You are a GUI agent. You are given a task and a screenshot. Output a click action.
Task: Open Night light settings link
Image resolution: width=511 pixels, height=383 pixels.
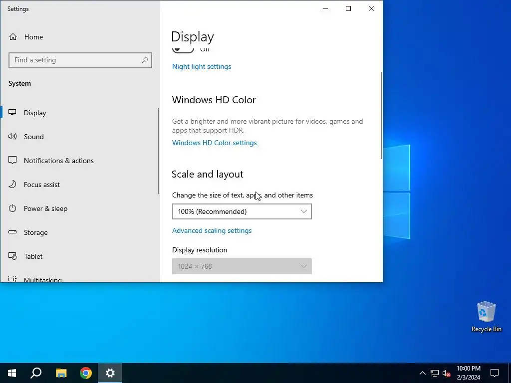click(x=202, y=66)
